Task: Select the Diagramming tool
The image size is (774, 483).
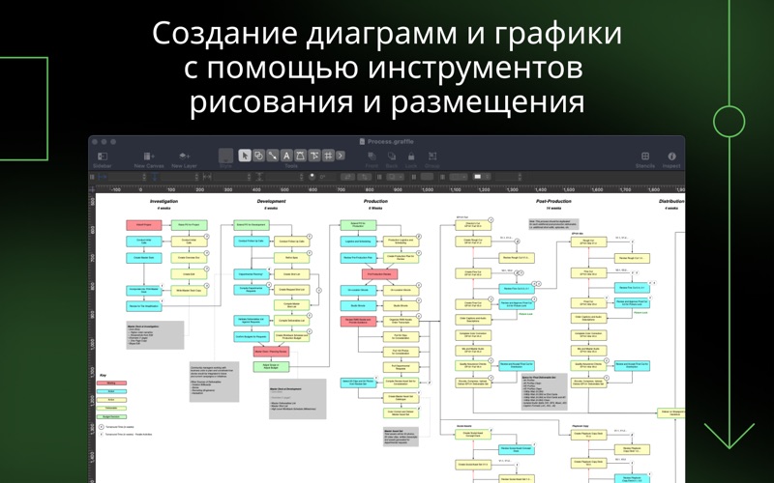Action: point(313,156)
